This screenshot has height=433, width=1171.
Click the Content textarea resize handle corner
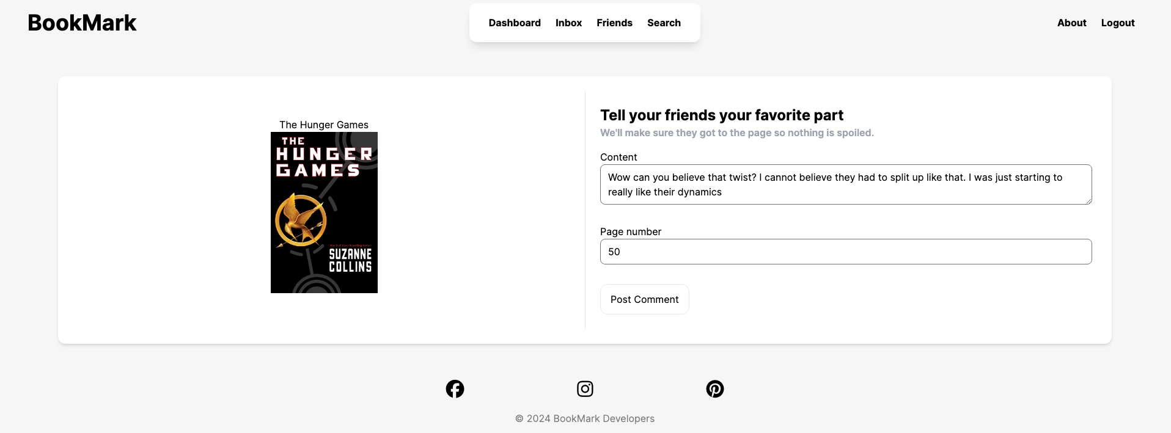[x=1088, y=200]
